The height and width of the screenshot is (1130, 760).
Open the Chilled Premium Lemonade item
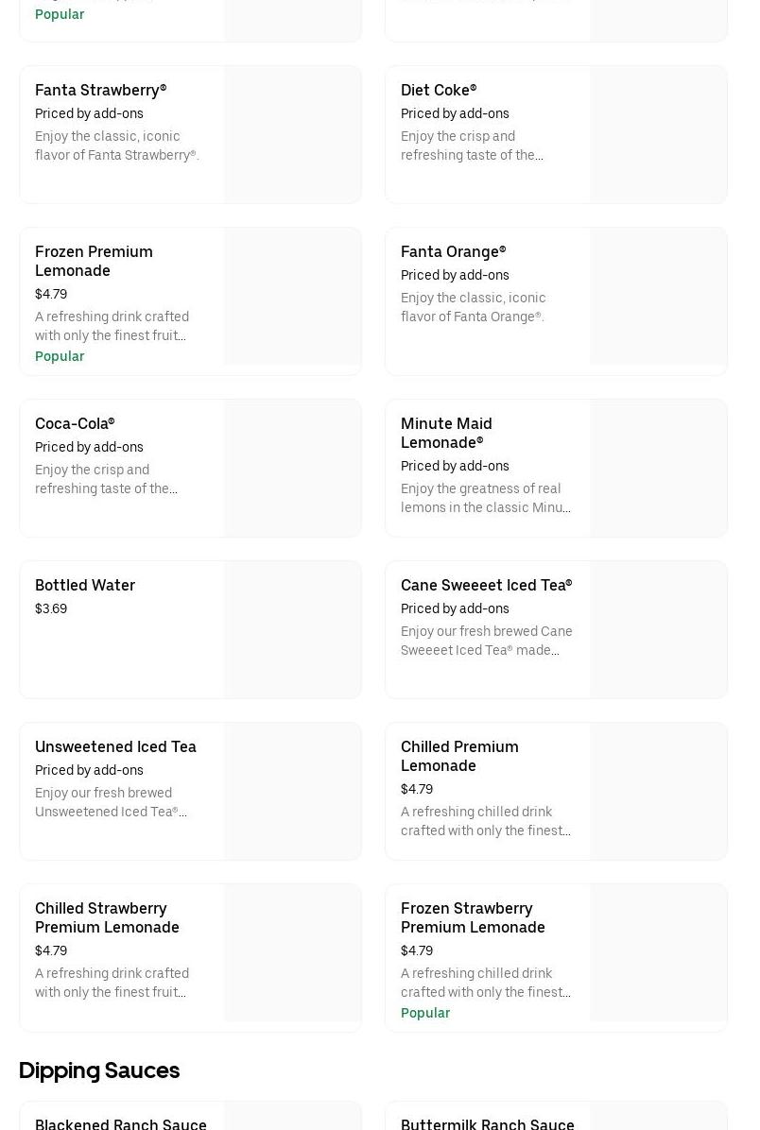(x=459, y=756)
